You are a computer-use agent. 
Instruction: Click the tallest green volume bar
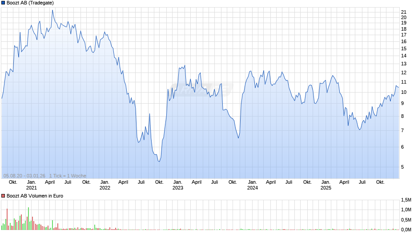[x=28, y=218]
